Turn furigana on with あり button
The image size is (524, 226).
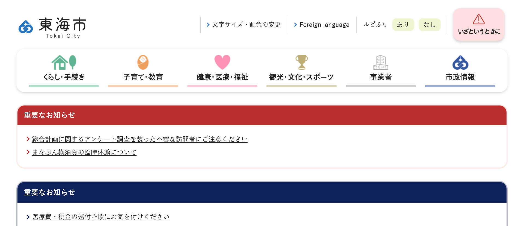[403, 25]
